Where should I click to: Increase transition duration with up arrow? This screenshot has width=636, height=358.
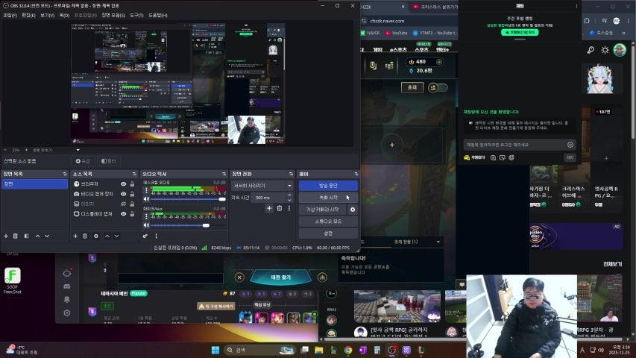[289, 195]
